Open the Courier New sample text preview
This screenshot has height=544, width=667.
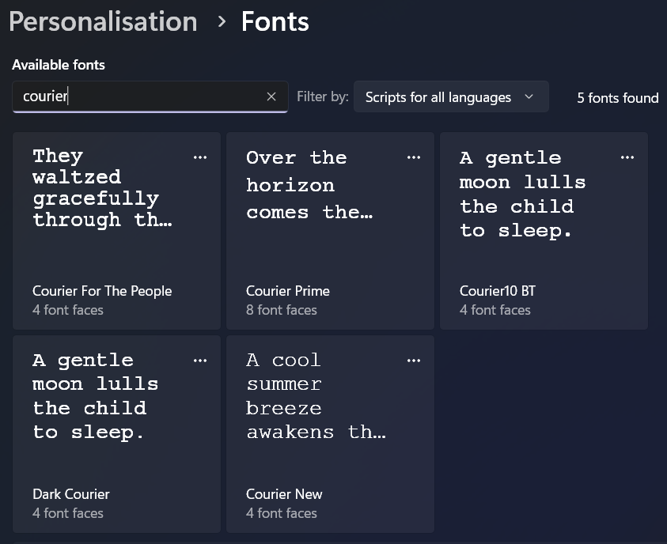click(x=315, y=396)
